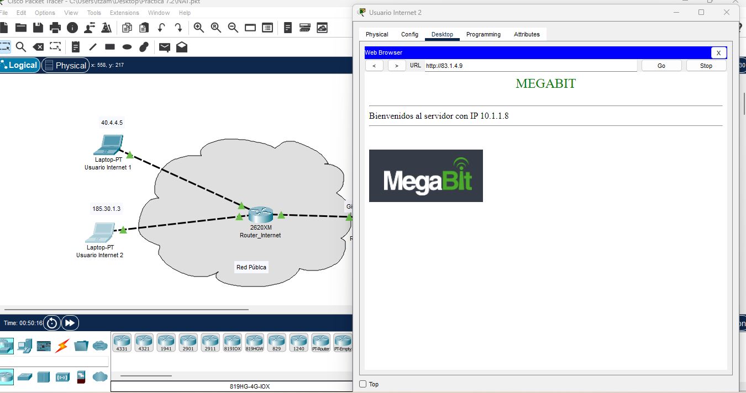
Task: Pick the 2911 router from device list
Action: point(210,342)
